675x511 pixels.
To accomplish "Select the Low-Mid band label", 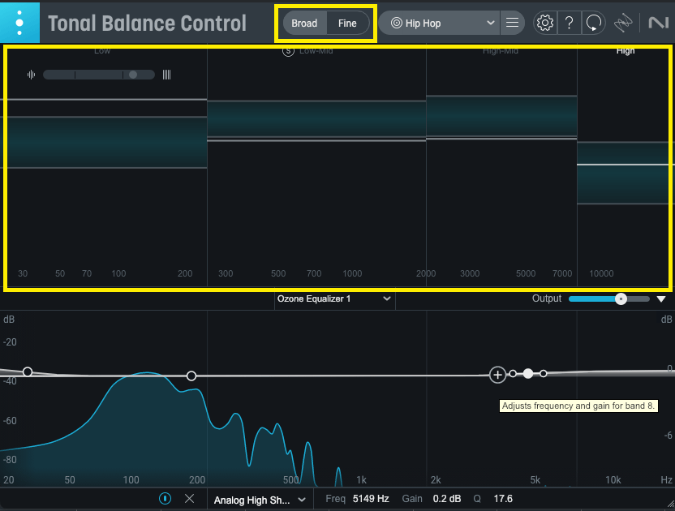I will pyautogui.click(x=316, y=51).
